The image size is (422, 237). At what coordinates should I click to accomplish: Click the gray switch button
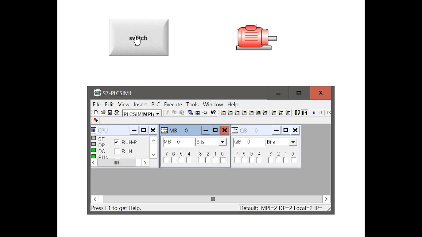click(138, 38)
